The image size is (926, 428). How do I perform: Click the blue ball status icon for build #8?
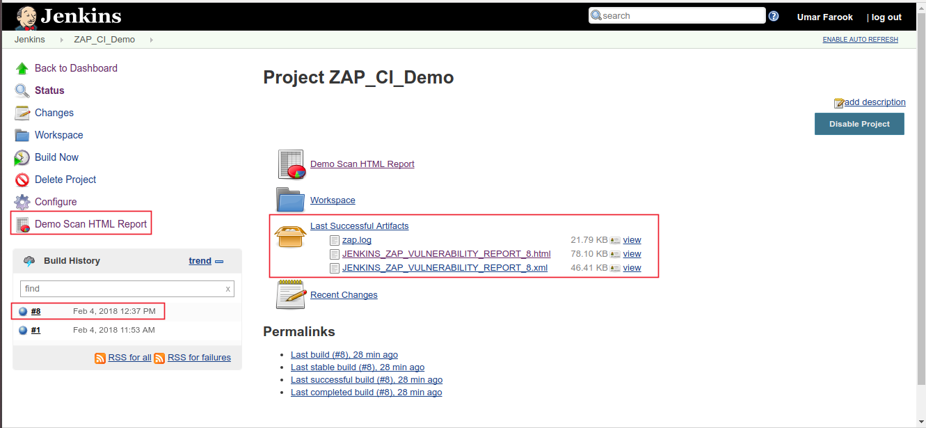pyautogui.click(x=23, y=311)
